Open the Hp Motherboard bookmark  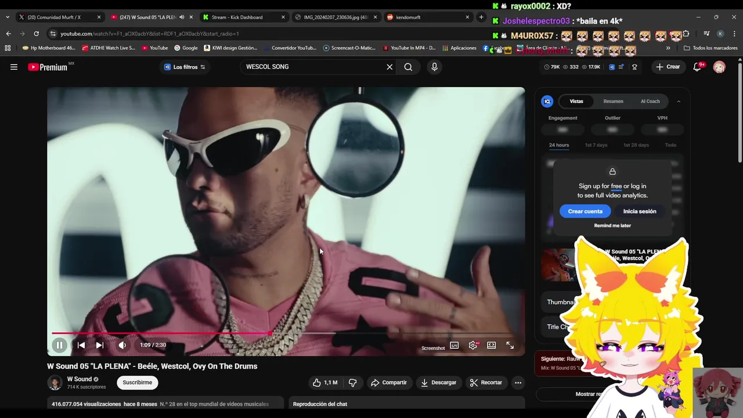click(x=48, y=48)
